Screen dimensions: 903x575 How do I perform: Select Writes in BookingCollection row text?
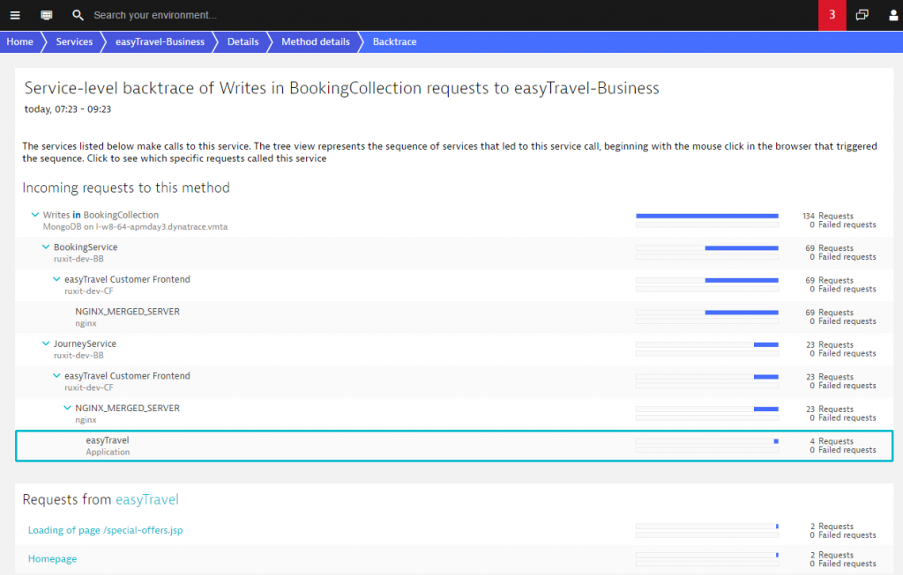(101, 215)
